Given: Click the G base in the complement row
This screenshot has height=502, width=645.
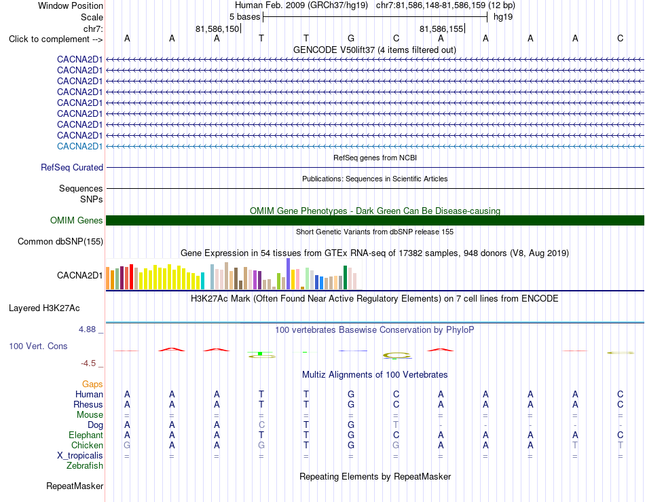Looking at the screenshot, I should [351, 38].
